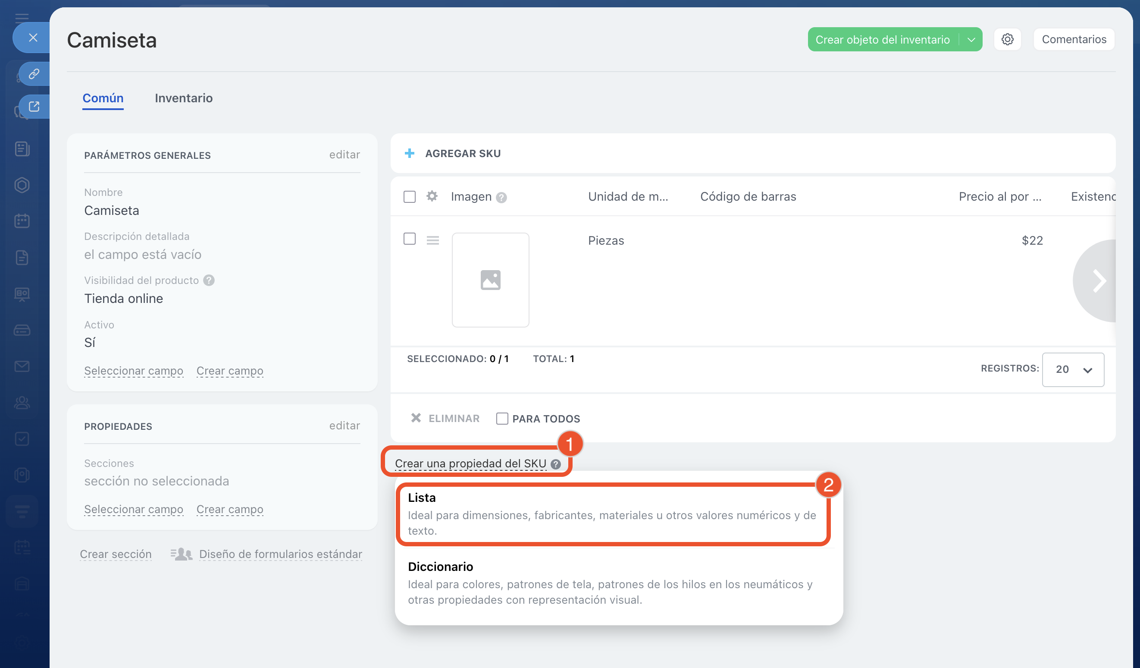The image size is (1140, 668).
Task: Click the right chevron to scroll table
Action: (x=1098, y=281)
